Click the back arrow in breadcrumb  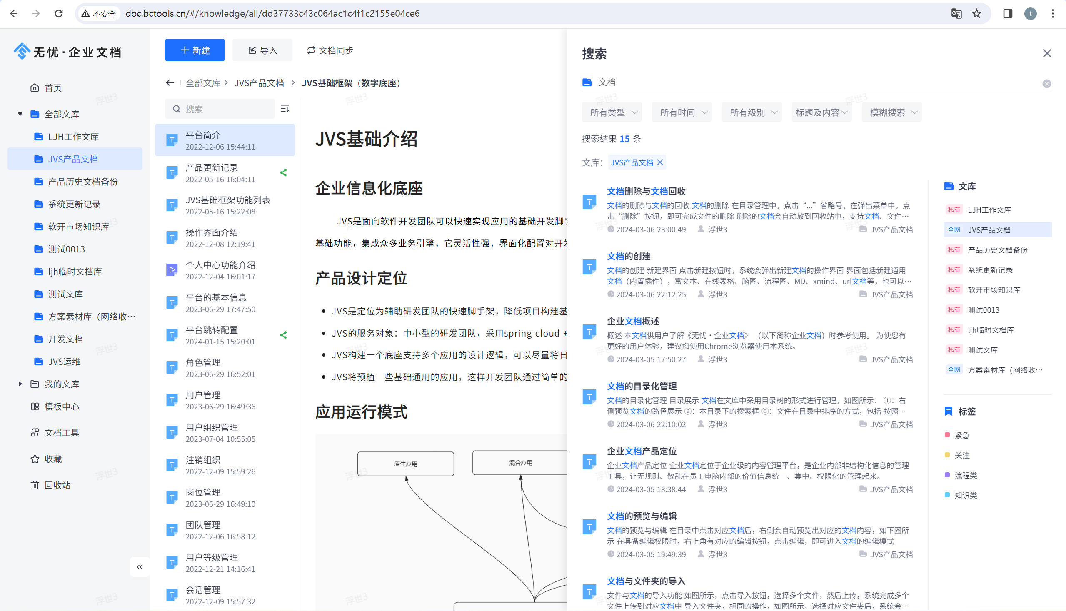pyautogui.click(x=170, y=82)
